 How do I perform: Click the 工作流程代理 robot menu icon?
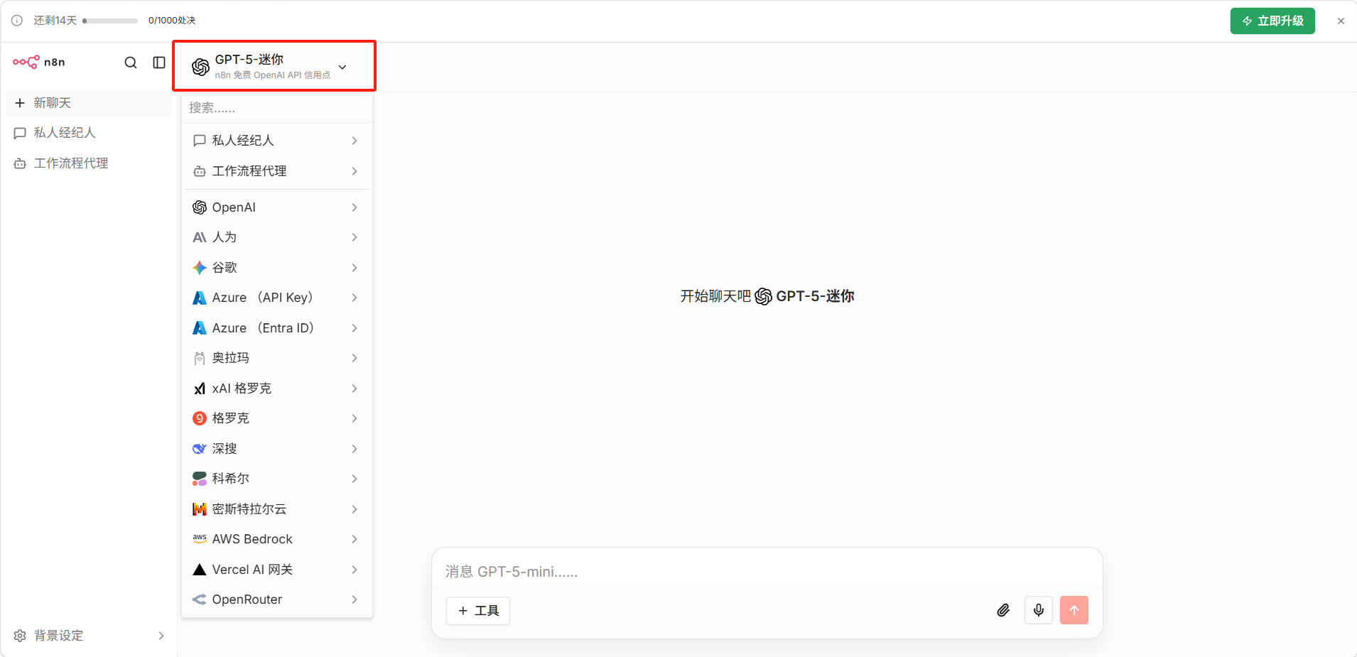click(x=200, y=171)
